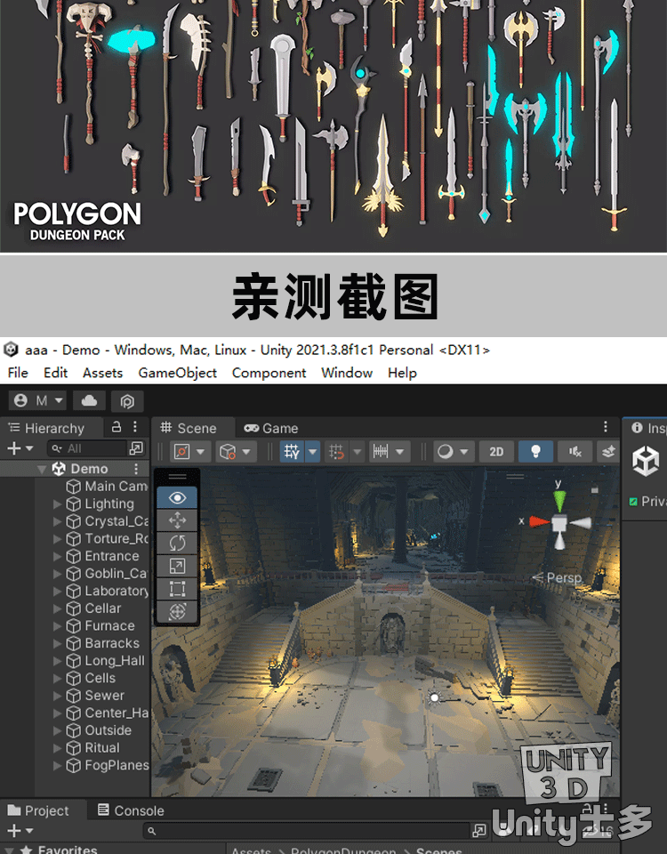Screen dimensions: 667x854
Task: Toggle the 2D scene view mode
Action: (x=496, y=452)
